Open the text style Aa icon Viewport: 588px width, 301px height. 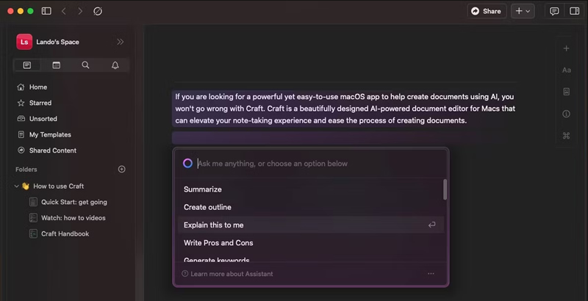tap(566, 70)
